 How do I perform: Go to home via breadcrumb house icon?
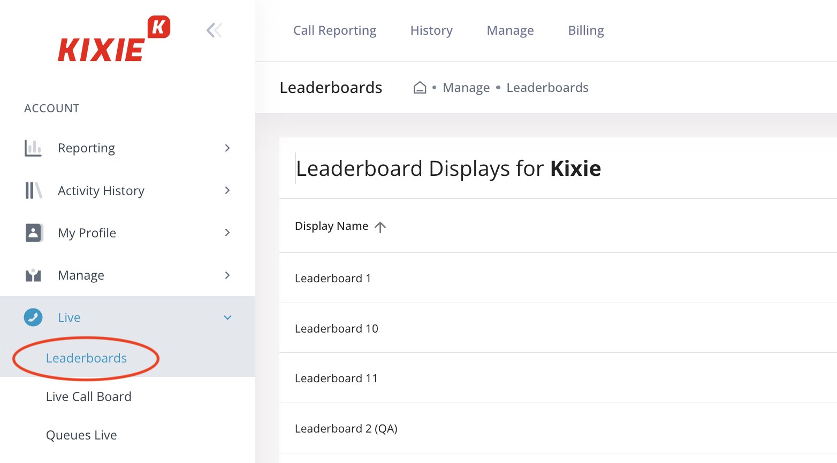(x=420, y=88)
